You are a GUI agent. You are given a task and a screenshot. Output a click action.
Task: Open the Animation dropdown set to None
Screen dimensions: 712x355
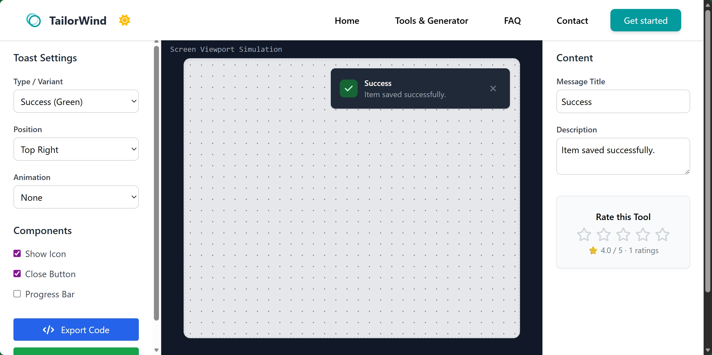[76, 197]
